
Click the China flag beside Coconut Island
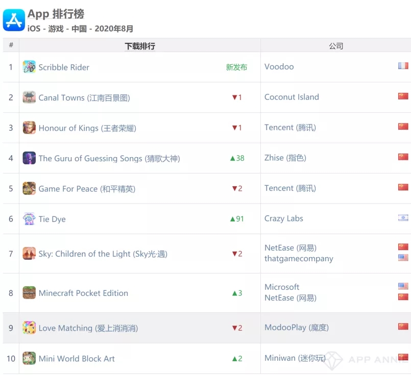(403, 96)
